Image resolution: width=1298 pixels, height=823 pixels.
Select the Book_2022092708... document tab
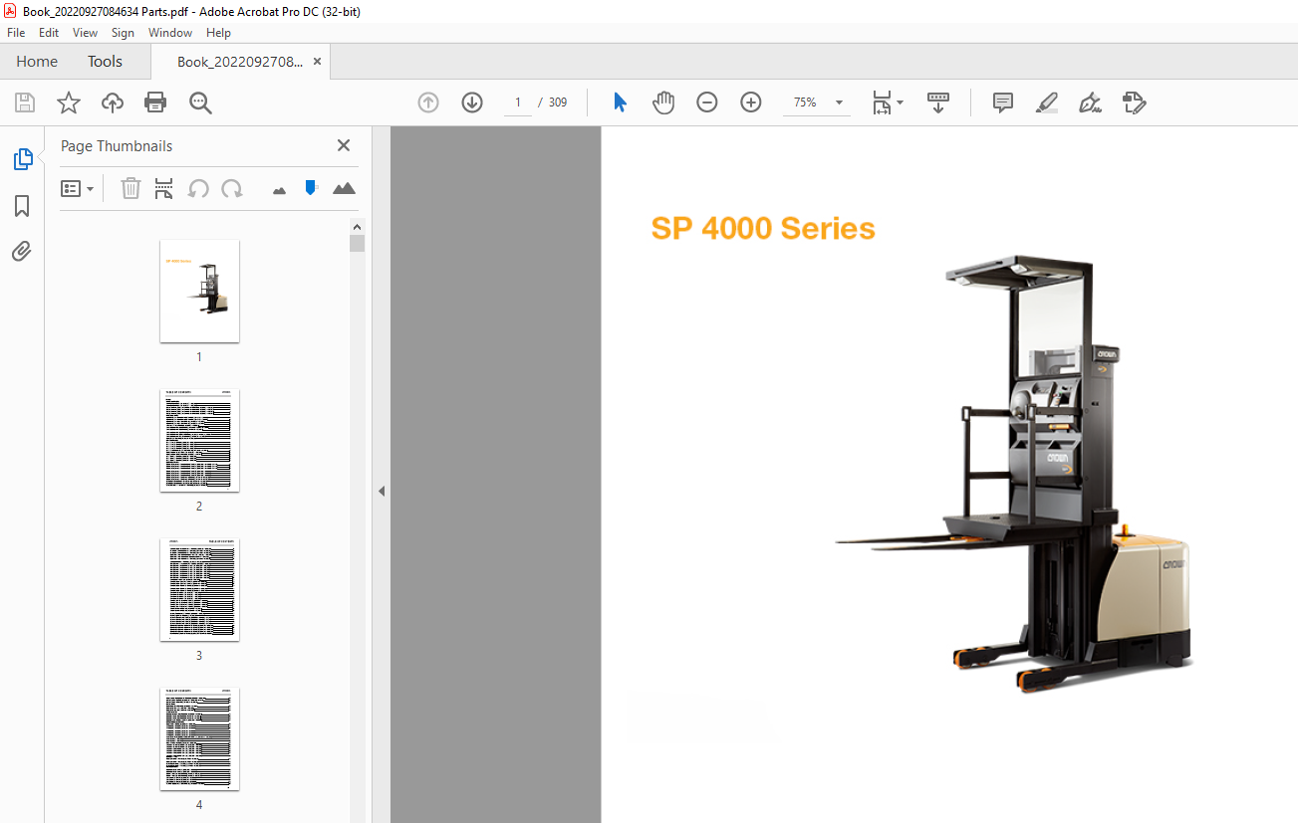[240, 62]
